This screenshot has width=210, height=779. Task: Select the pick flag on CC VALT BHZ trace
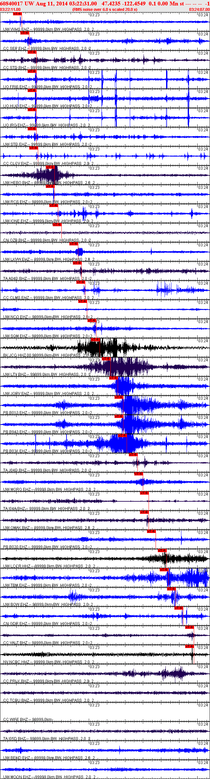pos(190,627)
